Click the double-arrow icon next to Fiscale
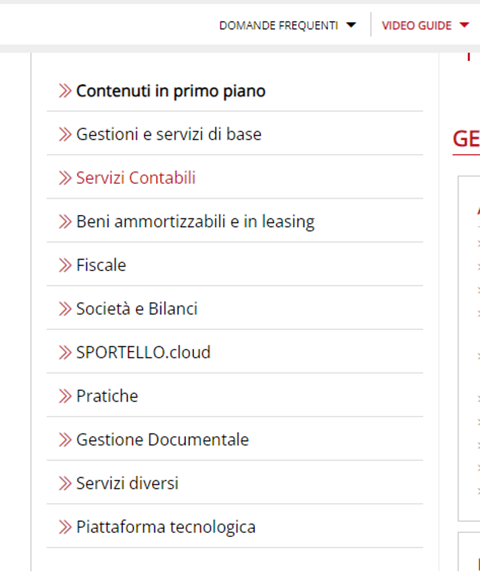The image size is (480, 572). pos(65,265)
